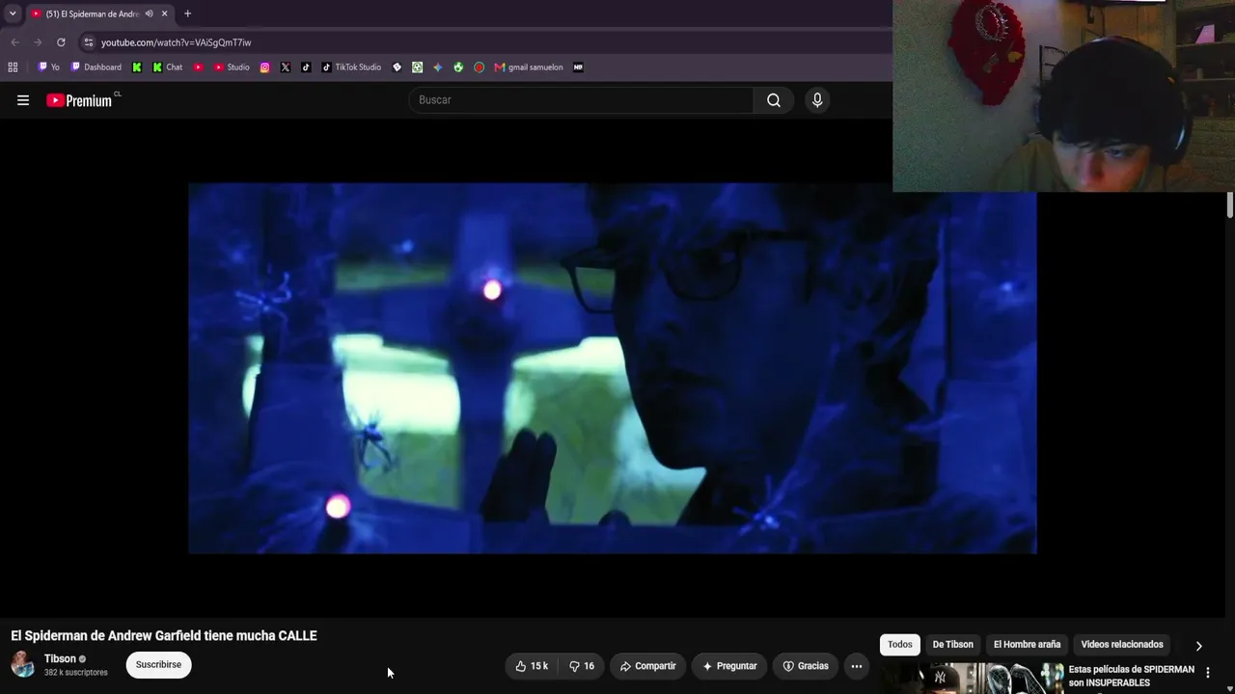Screen dimensions: 1235x694
Task: Select the De Tibson filter chip
Action: pos(953,645)
